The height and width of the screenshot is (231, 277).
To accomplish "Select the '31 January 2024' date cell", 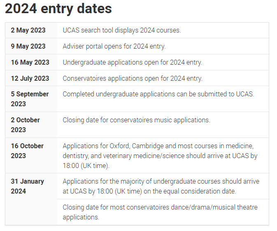I will click(x=31, y=199).
